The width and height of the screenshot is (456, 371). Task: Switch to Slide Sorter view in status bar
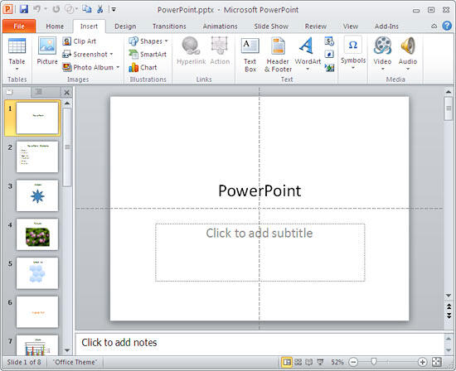[x=298, y=362]
